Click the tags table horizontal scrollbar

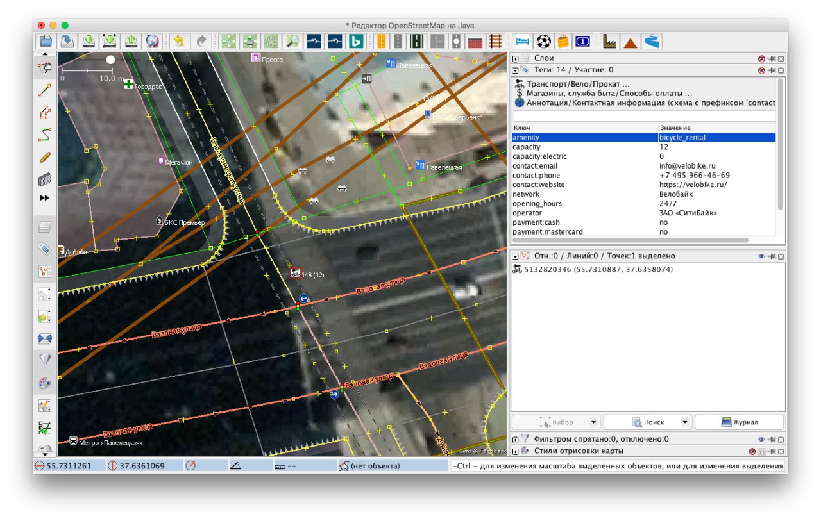coord(630,240)
